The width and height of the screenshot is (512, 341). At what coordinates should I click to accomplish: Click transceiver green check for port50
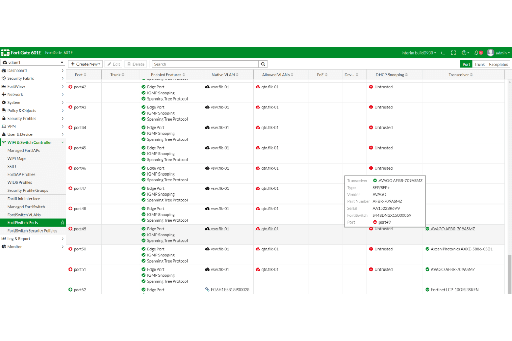pyautogui.click(x=427, y=249)
